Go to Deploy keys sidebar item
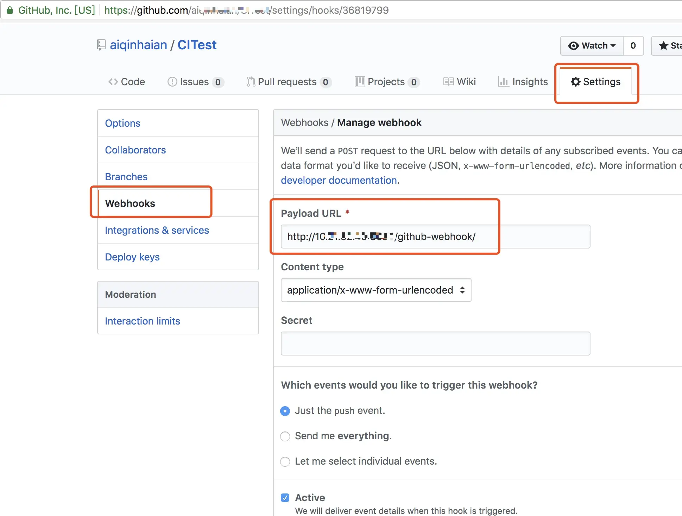 [132, 257]
